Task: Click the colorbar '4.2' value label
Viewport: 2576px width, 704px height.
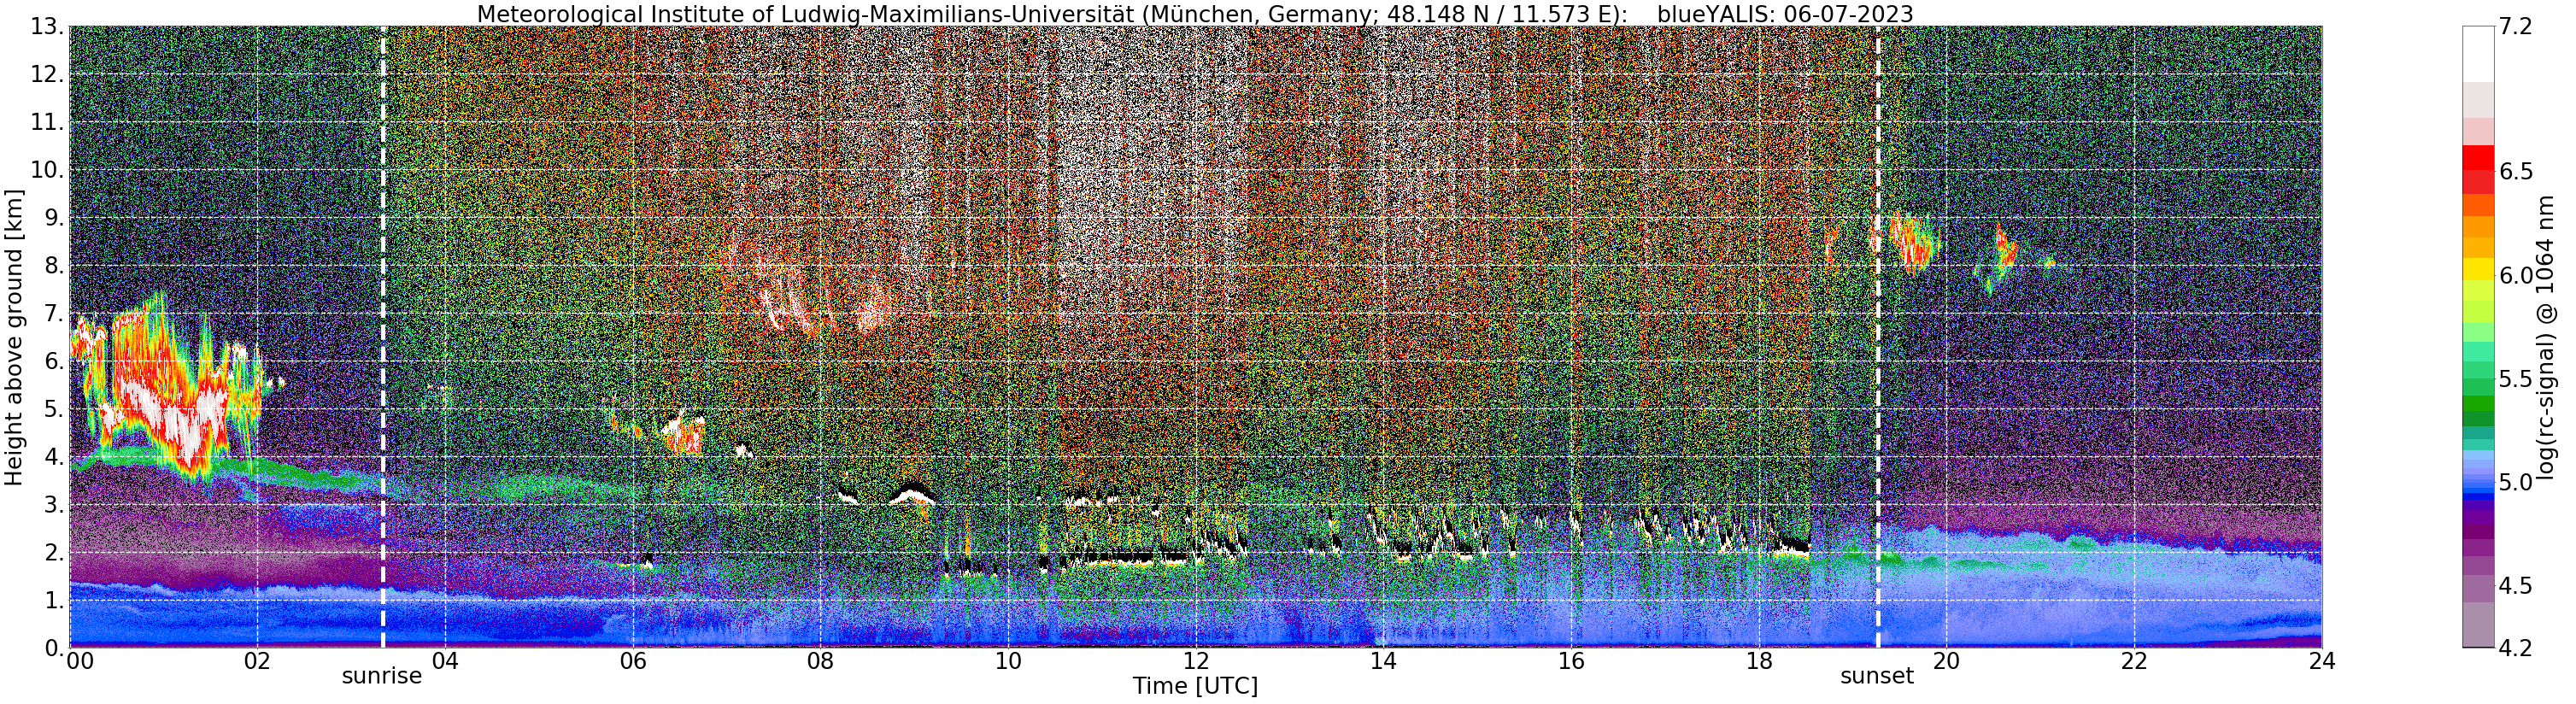Action: [x=2516, y=648]
